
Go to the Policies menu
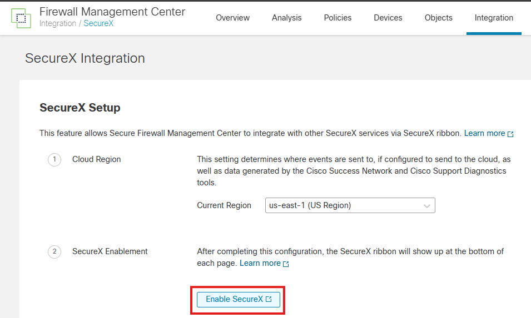tap(338, 18)
